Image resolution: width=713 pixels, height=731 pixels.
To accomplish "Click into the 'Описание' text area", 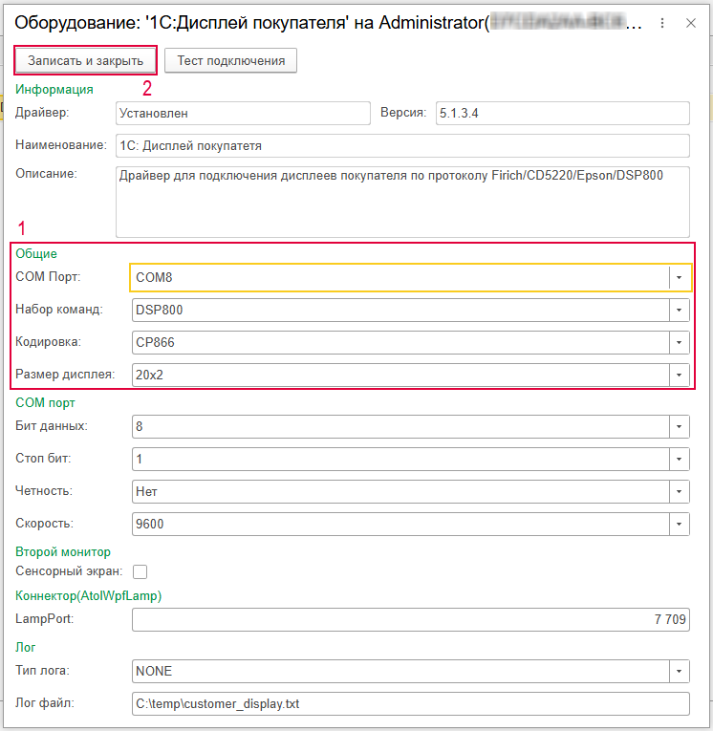I will tap(401, 201).
